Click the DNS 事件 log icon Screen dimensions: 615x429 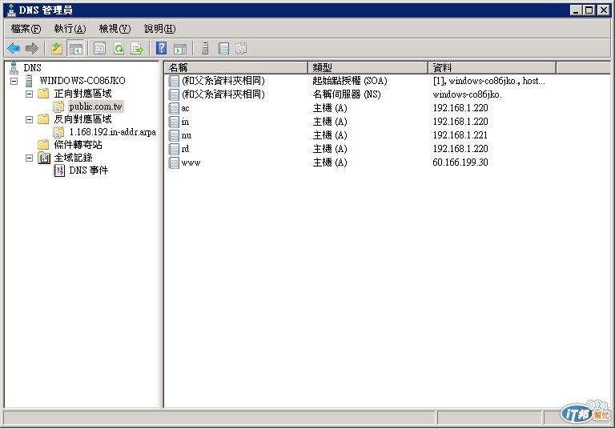click(x=59, y=170)
